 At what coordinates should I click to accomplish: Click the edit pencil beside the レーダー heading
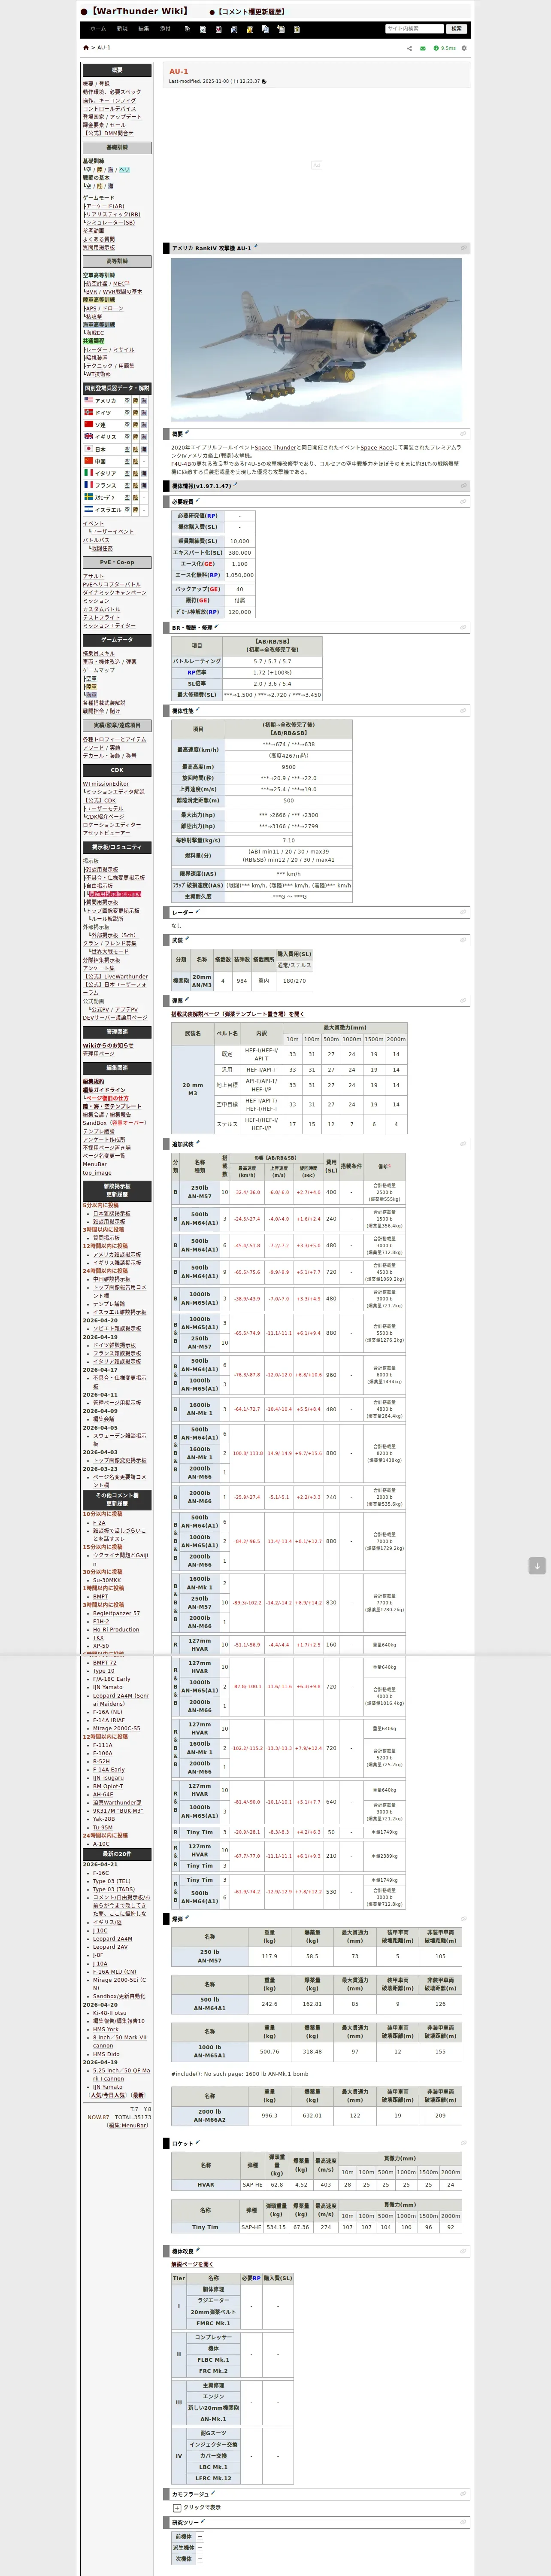tap(198, 911)
